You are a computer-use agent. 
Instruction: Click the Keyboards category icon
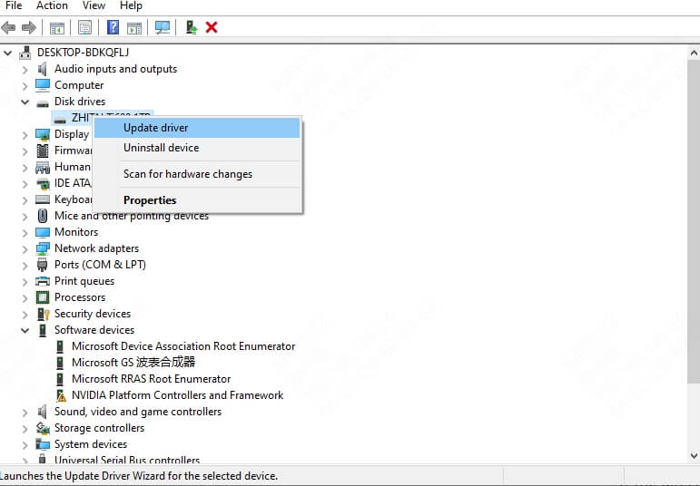coord(43,199)
